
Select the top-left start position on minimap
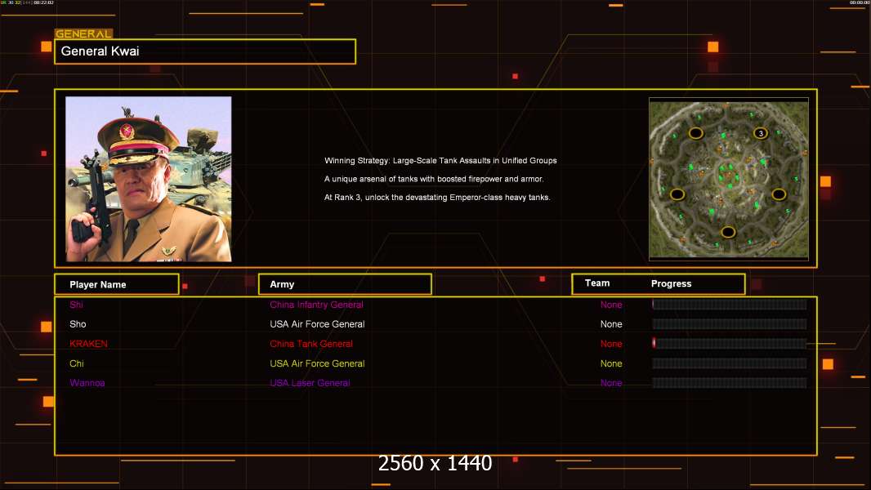(695, 133)
